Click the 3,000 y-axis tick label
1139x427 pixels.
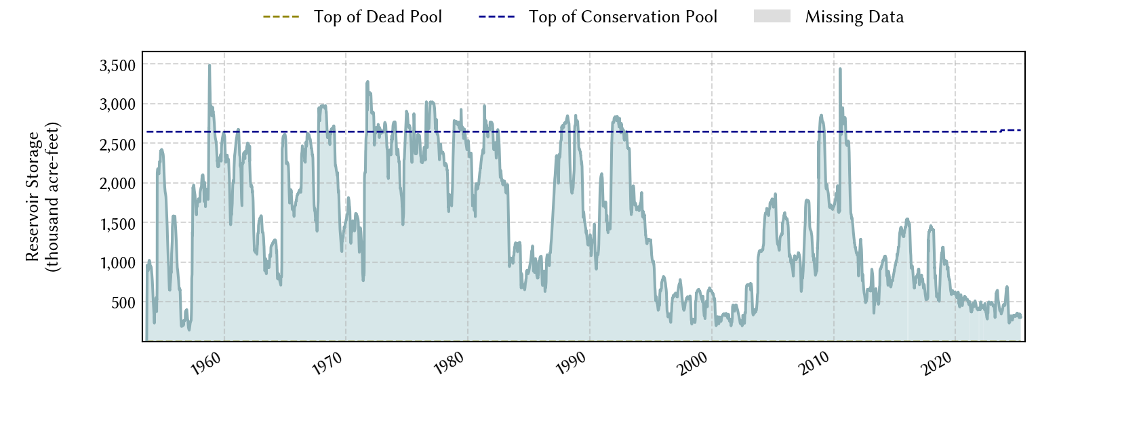coord(118,104)
